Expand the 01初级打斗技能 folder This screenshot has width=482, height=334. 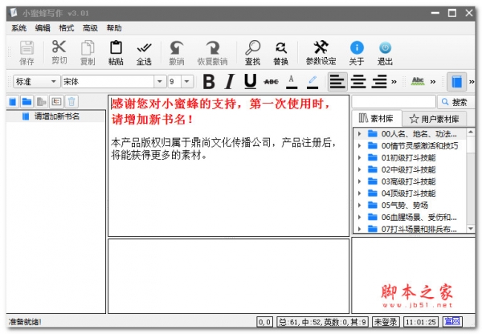(x=359, y=157)
